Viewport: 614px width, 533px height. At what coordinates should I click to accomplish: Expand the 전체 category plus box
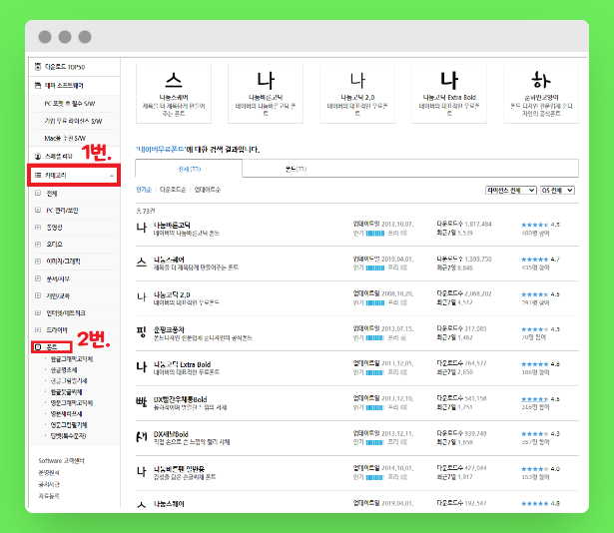pos(38,193)
